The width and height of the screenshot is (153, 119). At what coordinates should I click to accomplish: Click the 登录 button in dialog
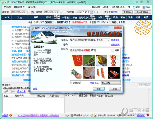coord(98,89)
